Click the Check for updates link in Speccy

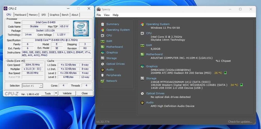coord(240,122)
